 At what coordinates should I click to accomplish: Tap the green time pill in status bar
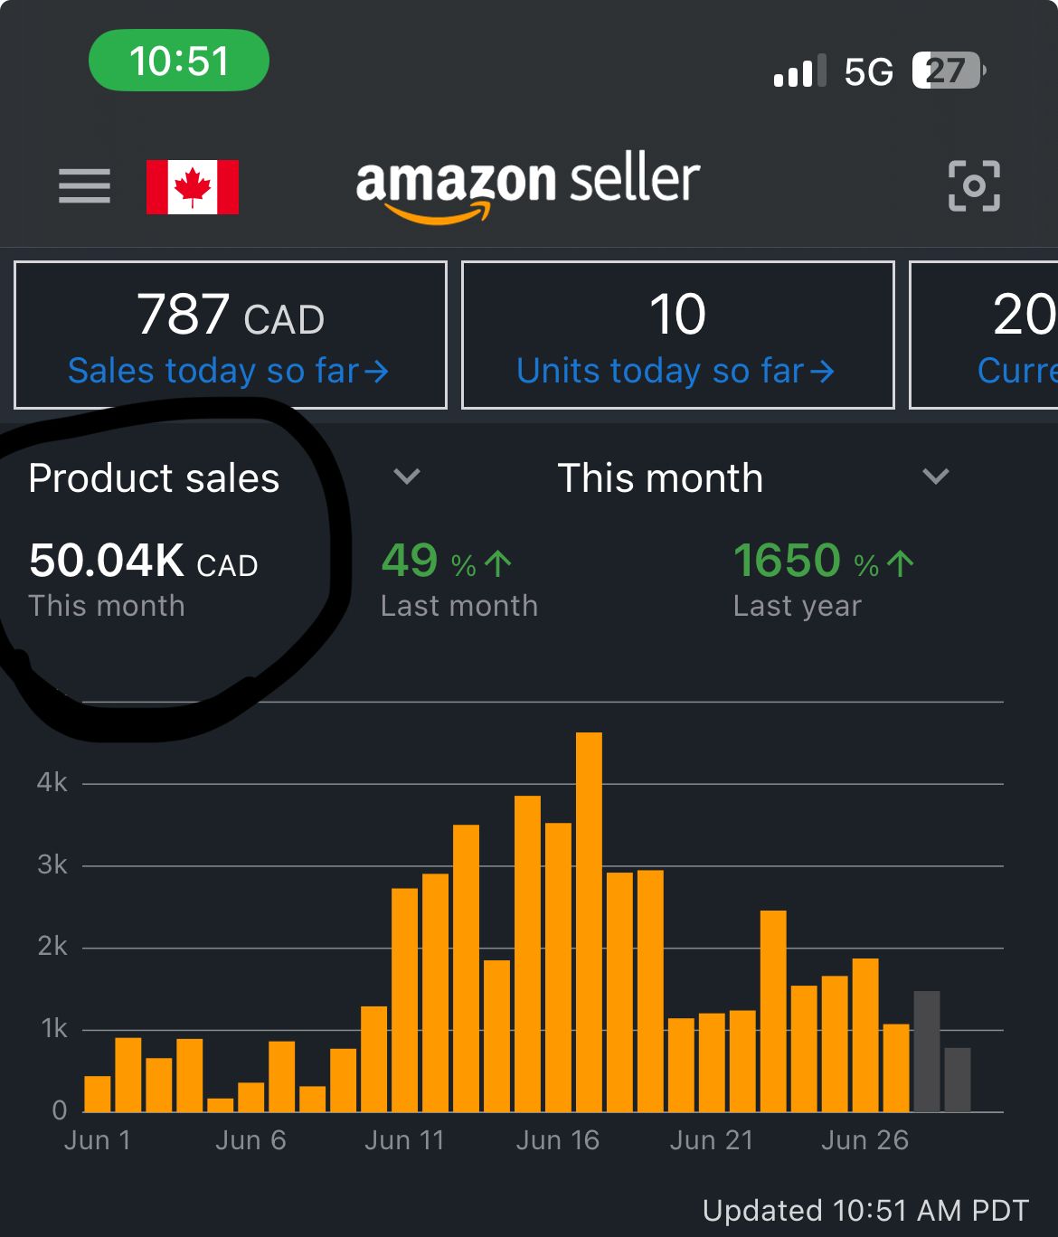tap(178, 60)
